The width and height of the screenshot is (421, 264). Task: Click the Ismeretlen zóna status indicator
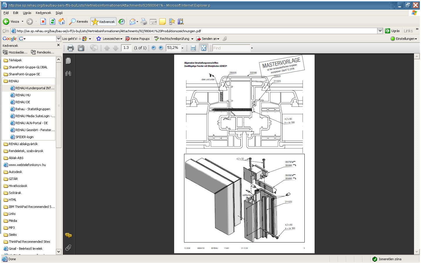point(387,259)
